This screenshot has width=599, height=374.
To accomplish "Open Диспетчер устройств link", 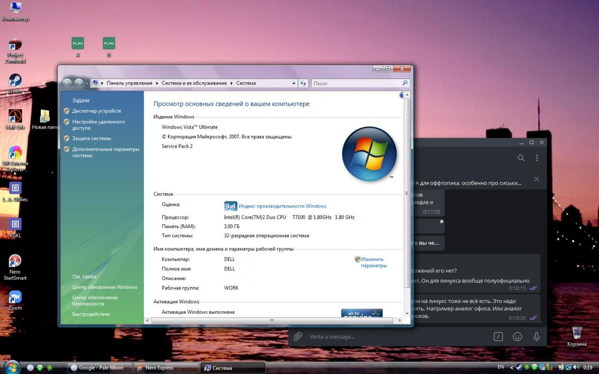I will pos(96,111).
